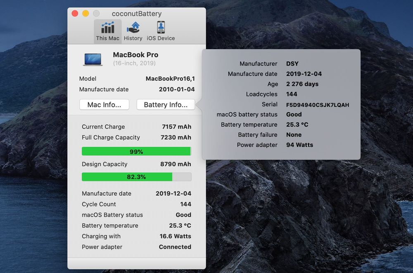413x273 pixels.
Task: Select the MacBookPro16,1 model value
Action: click(x=170, y=79)
